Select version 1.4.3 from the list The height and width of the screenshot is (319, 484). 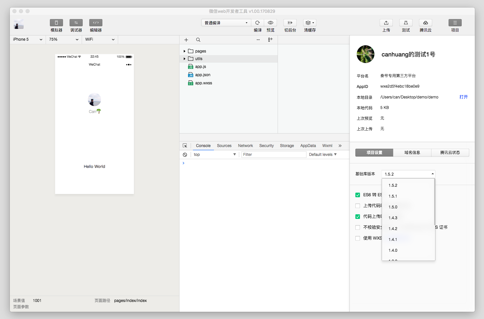pos(393,218)
